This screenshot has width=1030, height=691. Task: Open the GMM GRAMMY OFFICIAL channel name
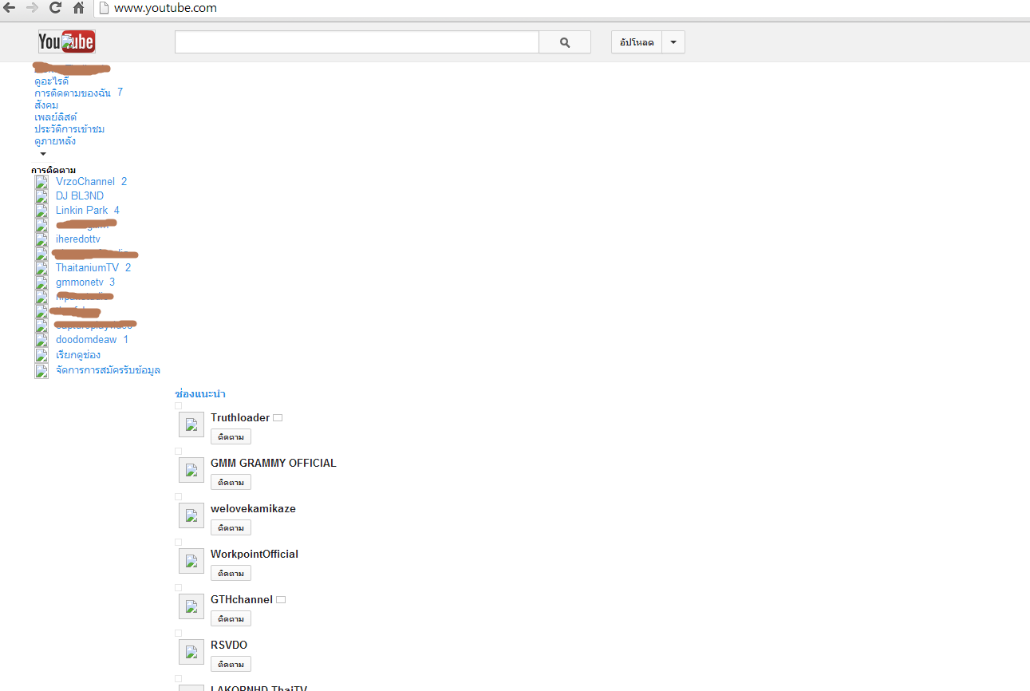point(274,464)
